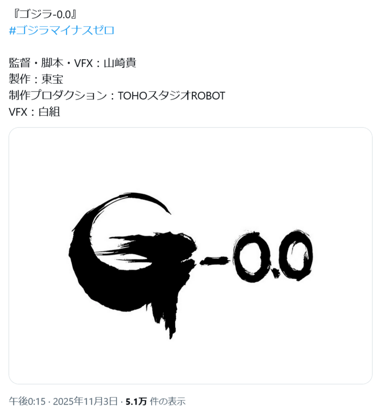Image resolution: width=381 pixels, height=414 pixels.
Task: Open the 午後0:15 timestamp link
Action: click(x=27, y=401)
